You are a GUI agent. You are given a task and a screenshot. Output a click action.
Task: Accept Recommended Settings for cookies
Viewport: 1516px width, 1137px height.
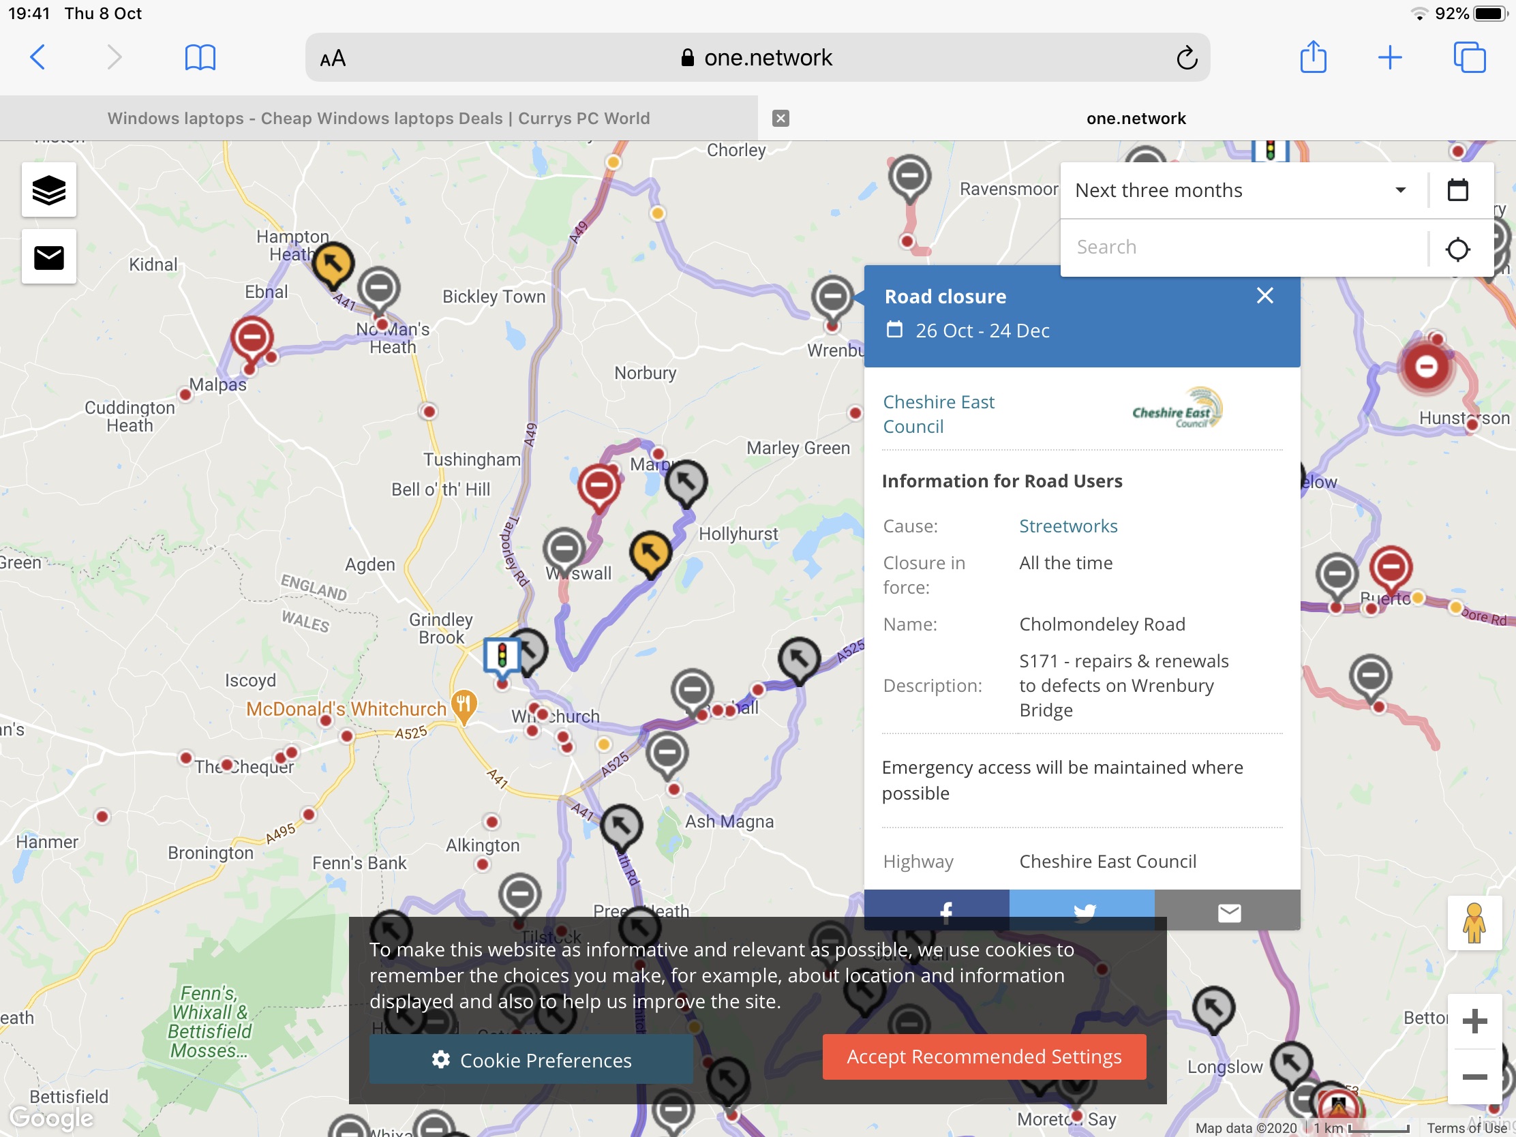[x=984, y=1056]
